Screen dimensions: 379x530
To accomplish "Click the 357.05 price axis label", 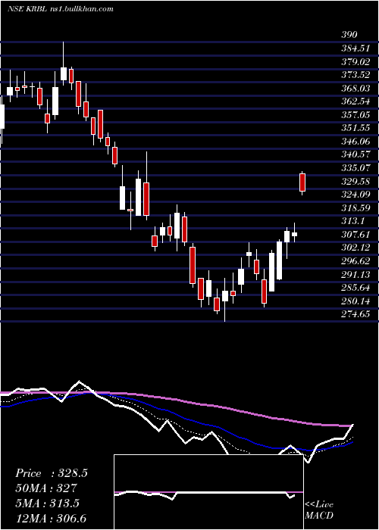I will 356,115.
